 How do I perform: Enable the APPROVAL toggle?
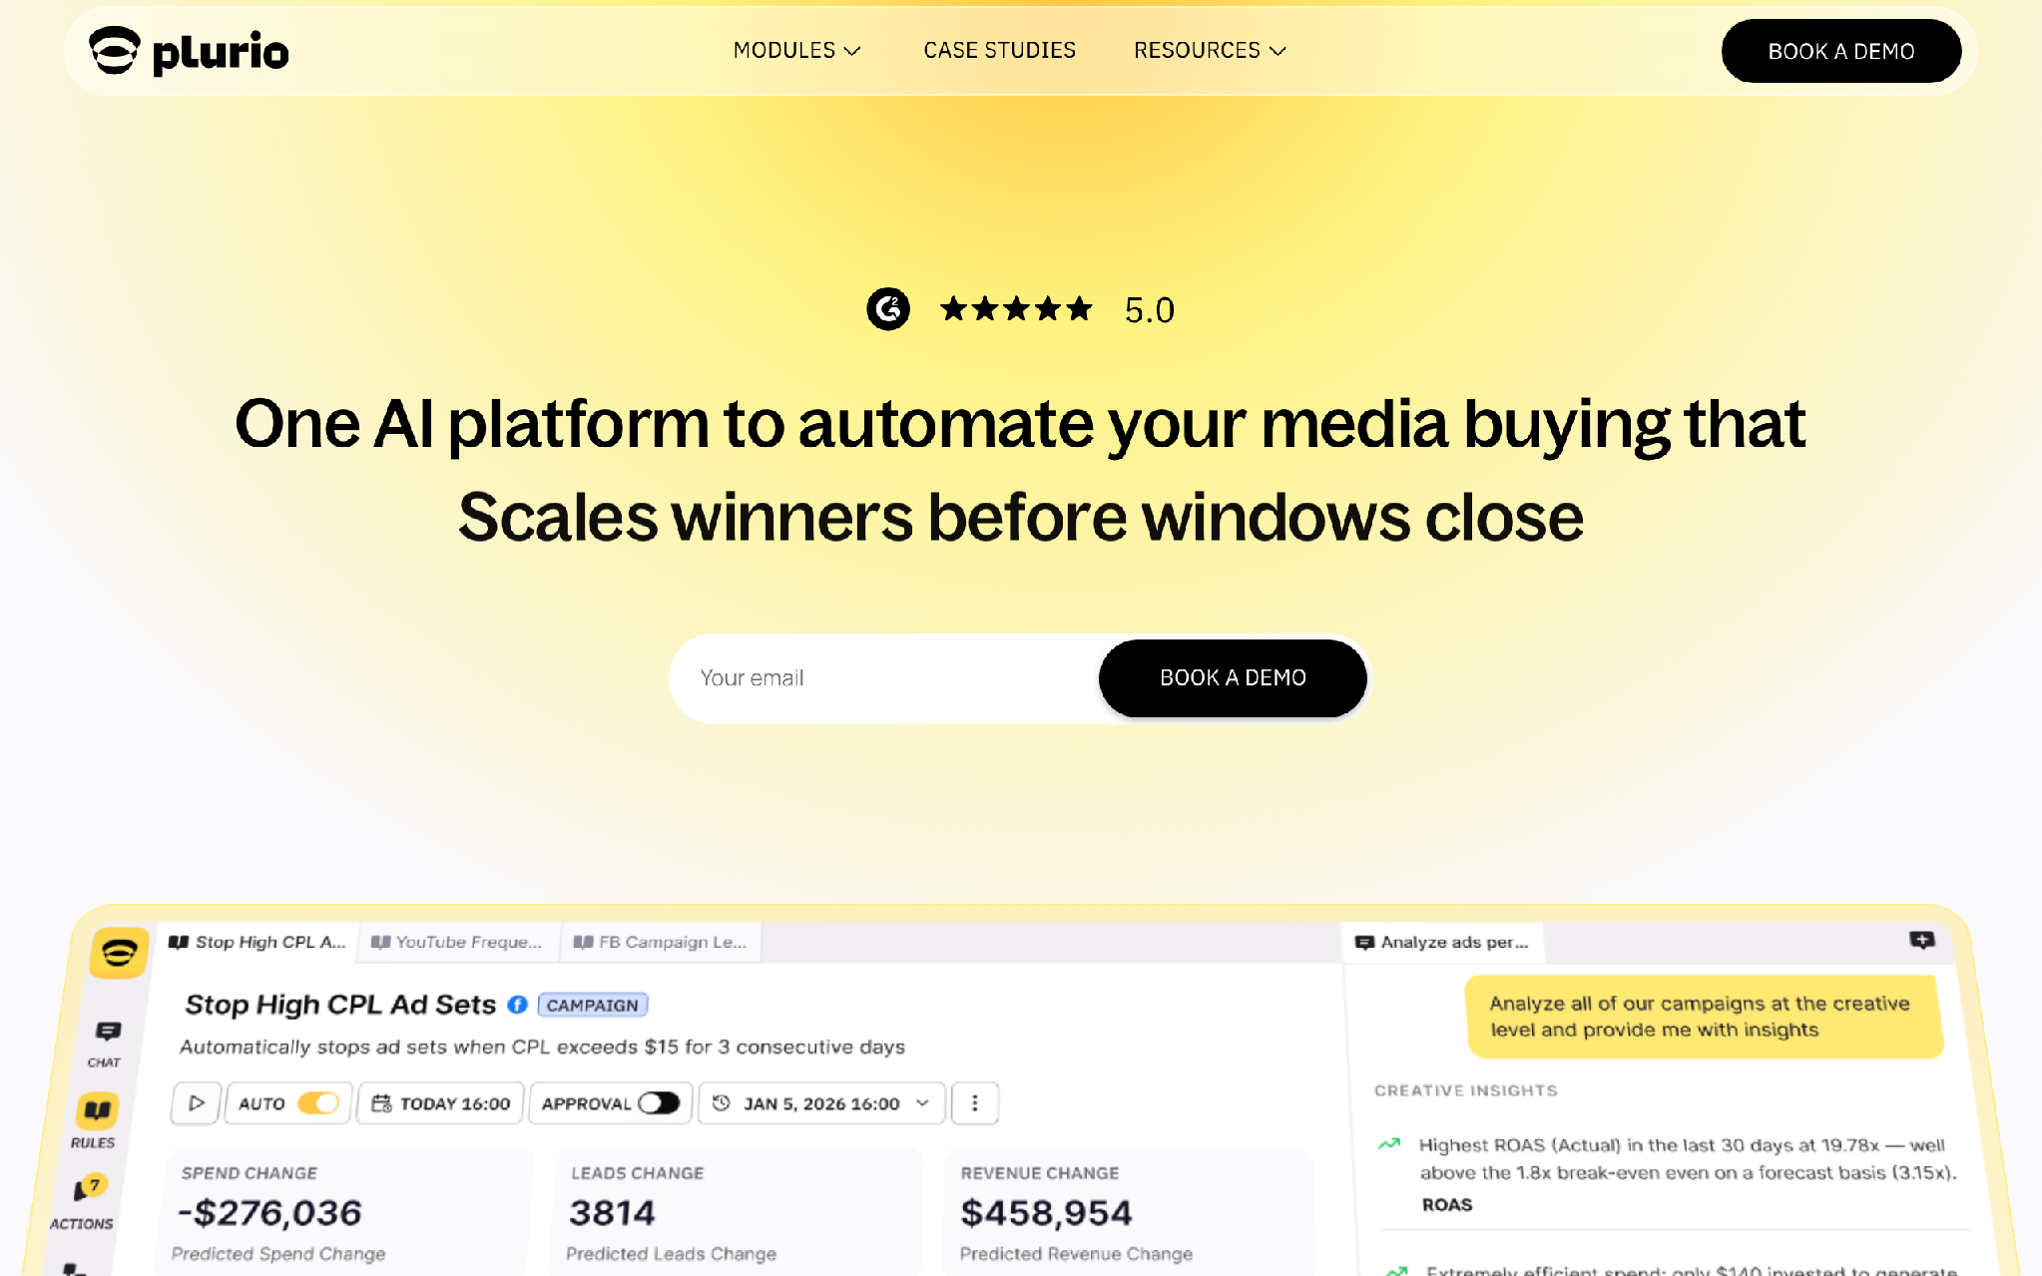(659, 1103)
